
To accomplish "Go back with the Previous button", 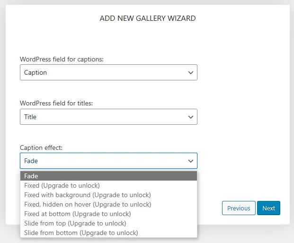I will [x=239, y=208].
